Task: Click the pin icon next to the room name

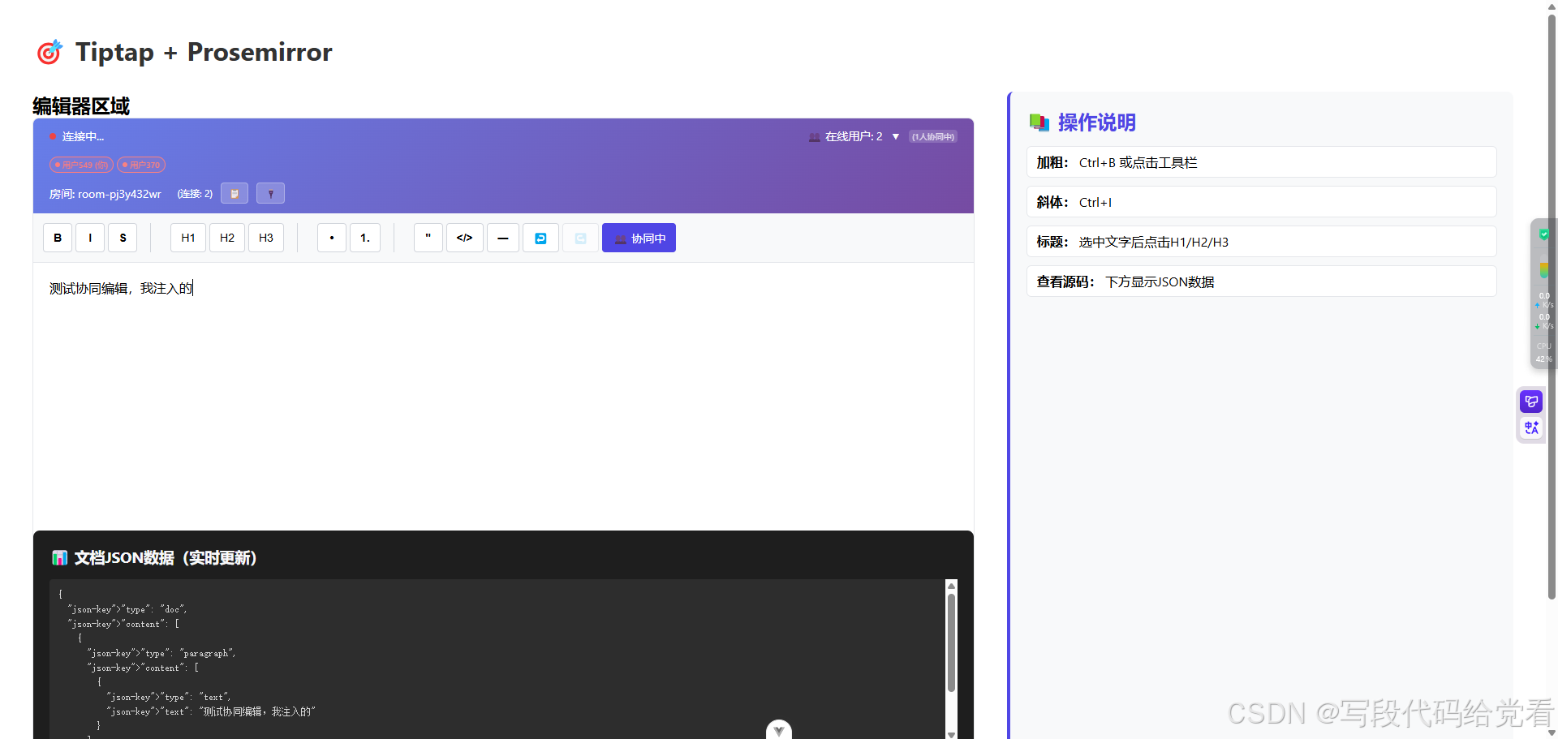Action: click(270, 194)
